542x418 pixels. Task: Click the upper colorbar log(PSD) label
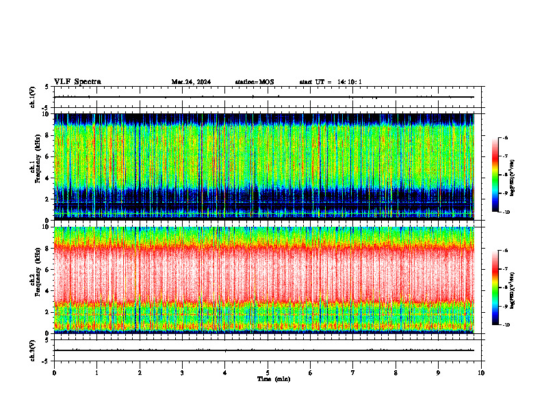pos(513,178)
